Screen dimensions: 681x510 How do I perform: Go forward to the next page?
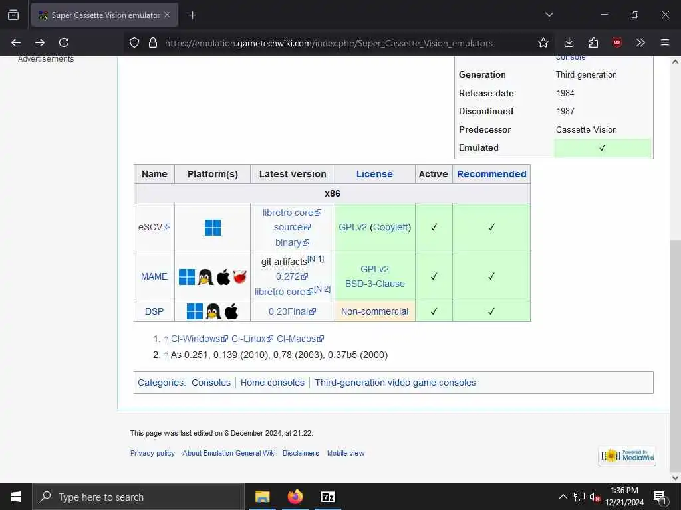(x=40, y=42)
